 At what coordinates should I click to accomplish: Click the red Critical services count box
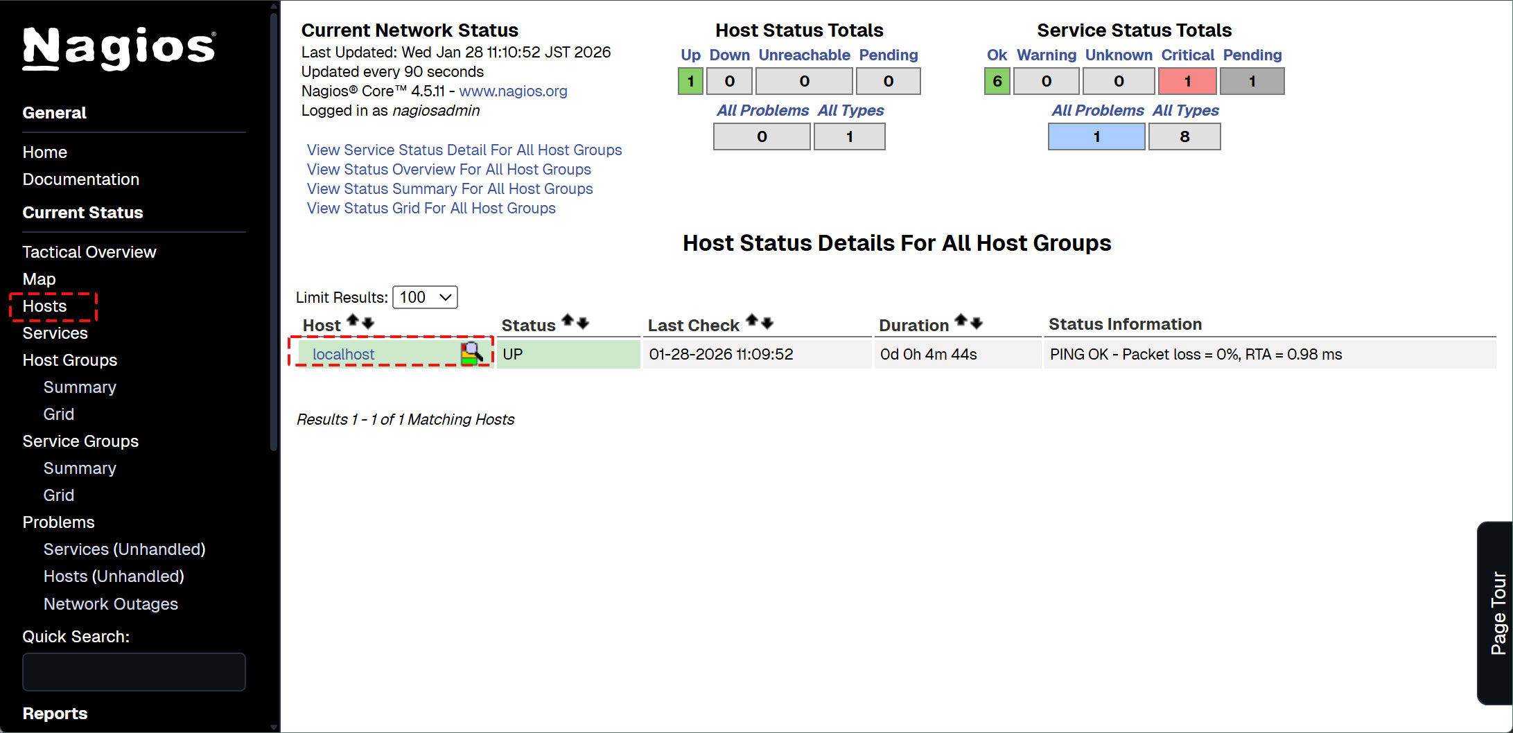1187,81
